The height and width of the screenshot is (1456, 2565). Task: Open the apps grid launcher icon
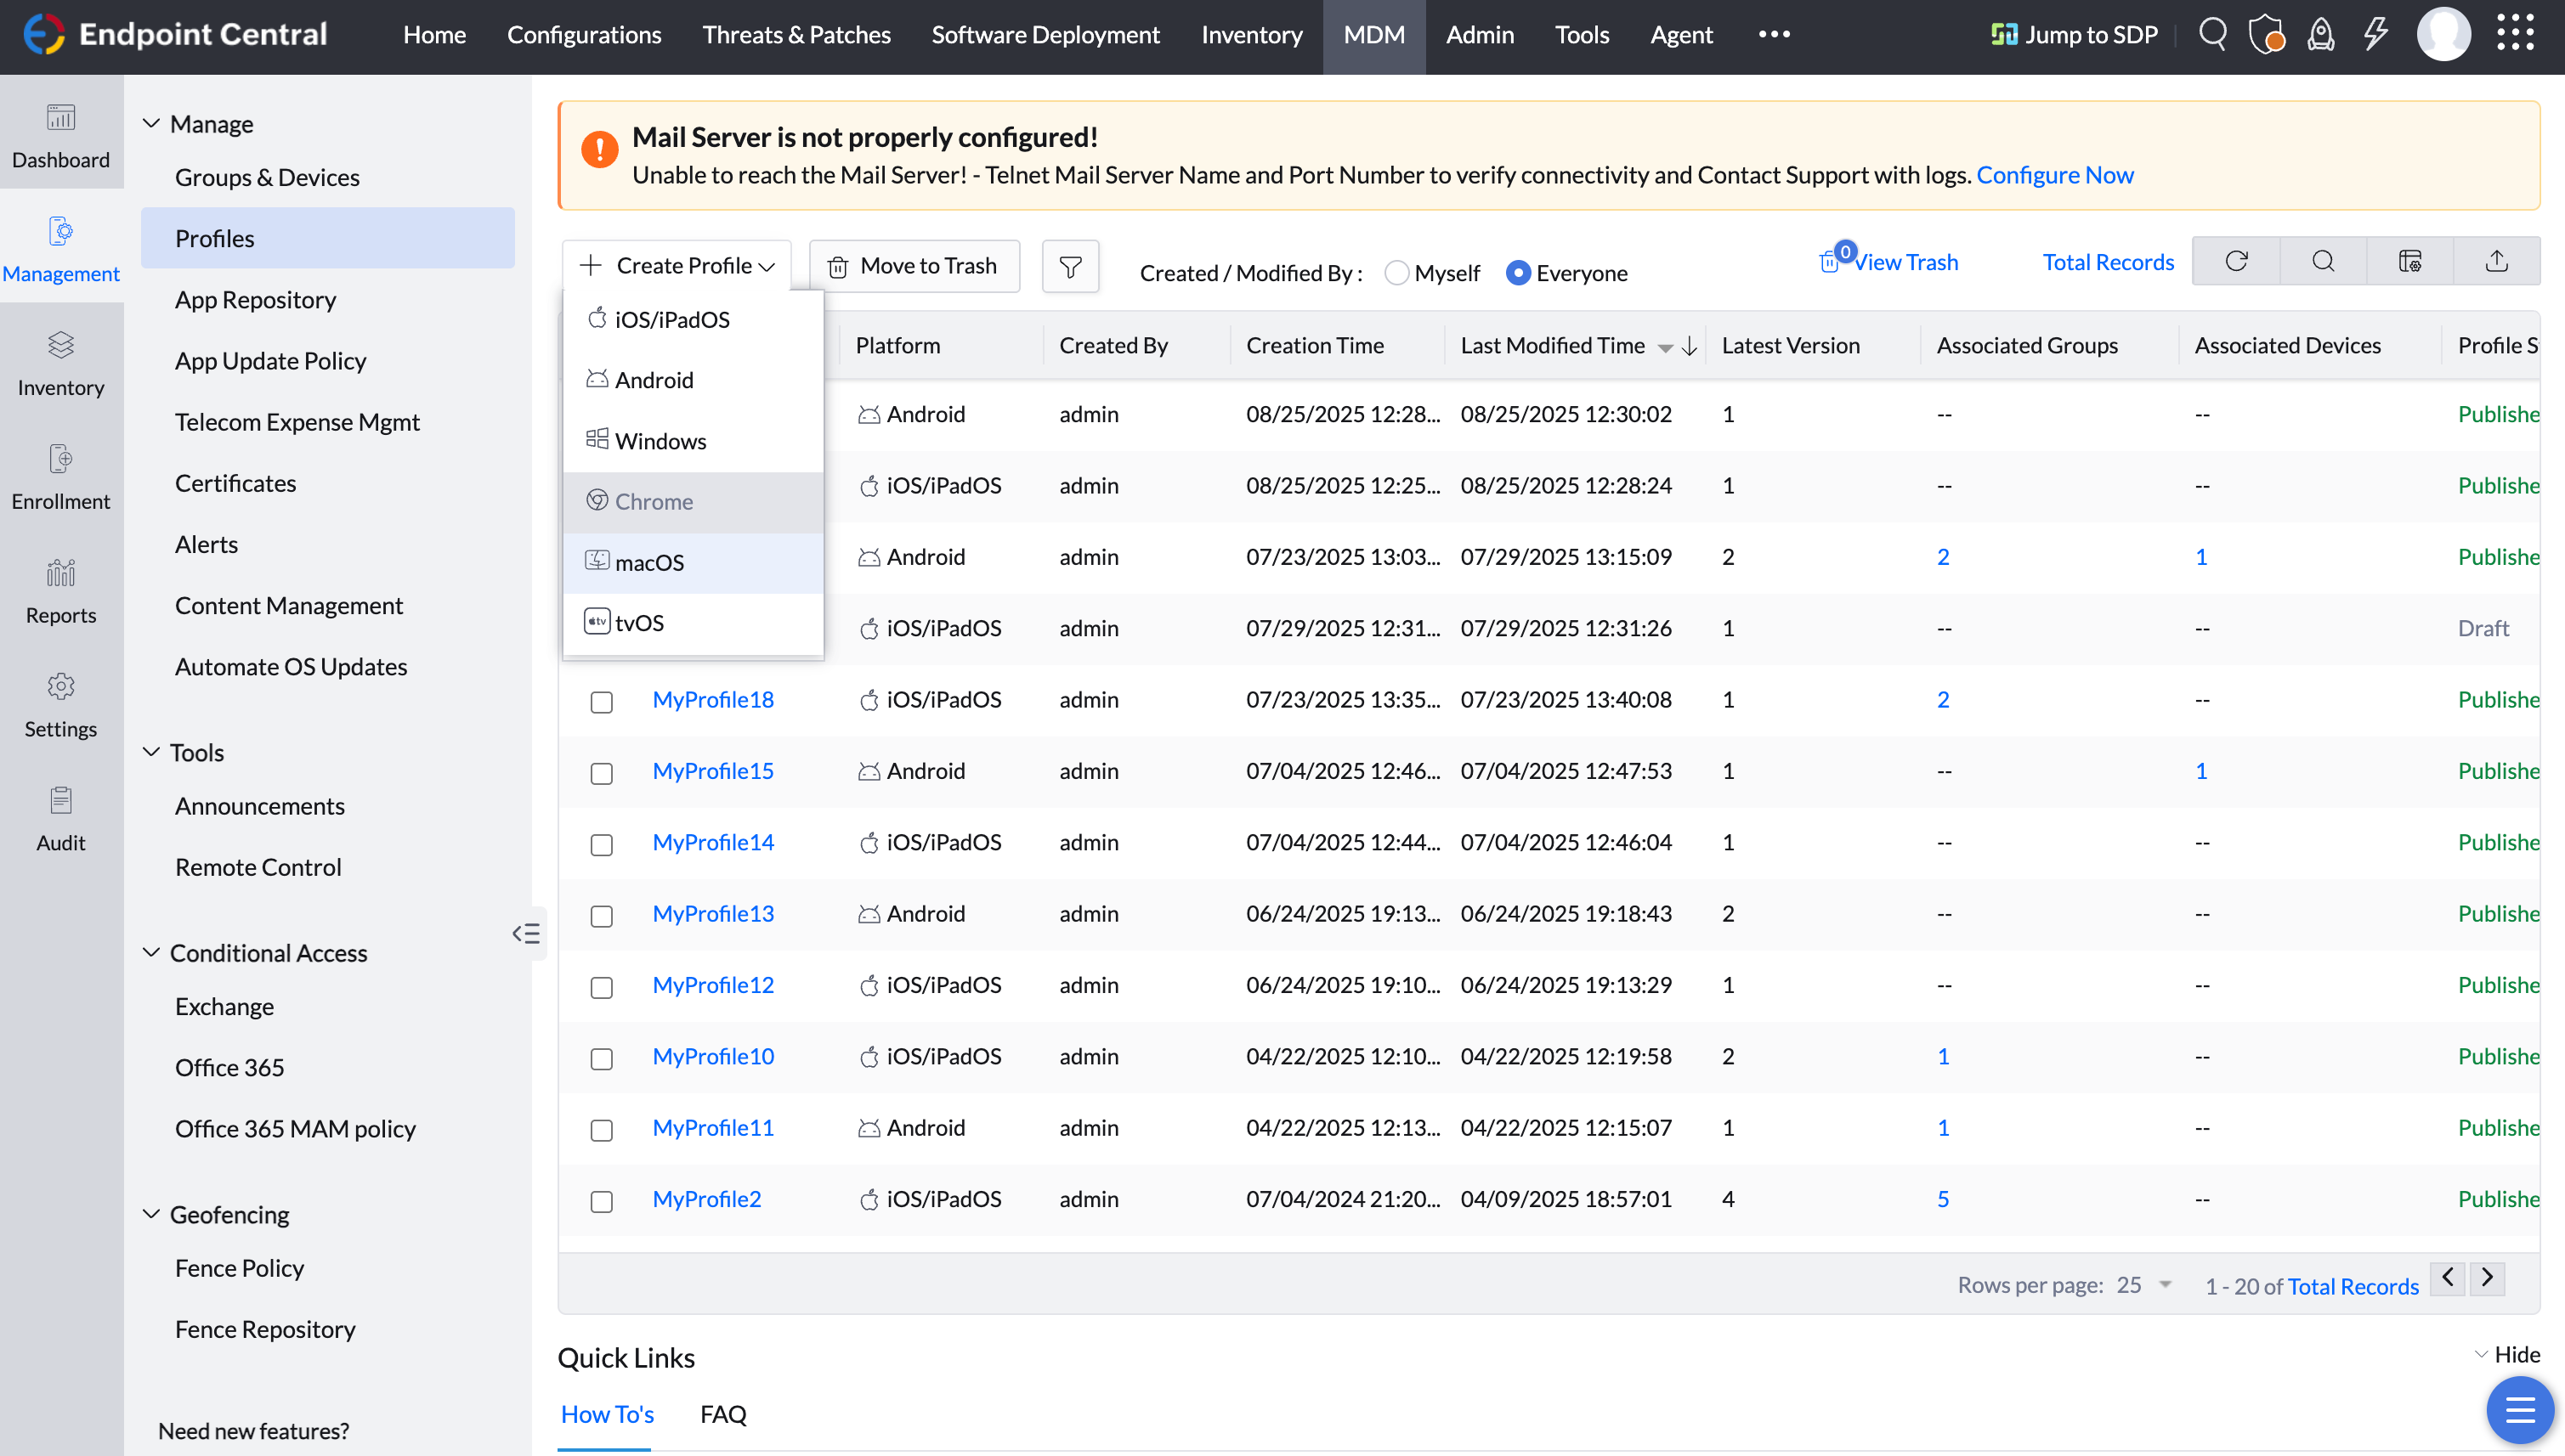(2515, 34)
